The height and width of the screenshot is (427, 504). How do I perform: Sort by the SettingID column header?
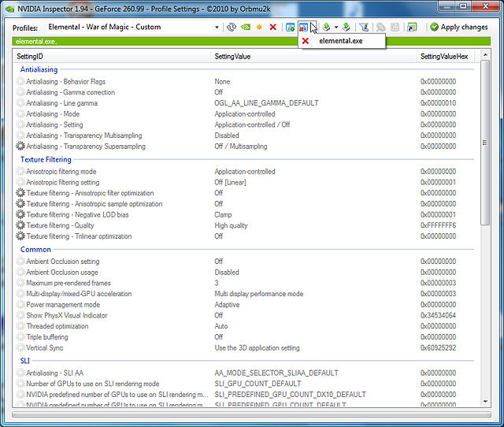[x=112, y=57]
